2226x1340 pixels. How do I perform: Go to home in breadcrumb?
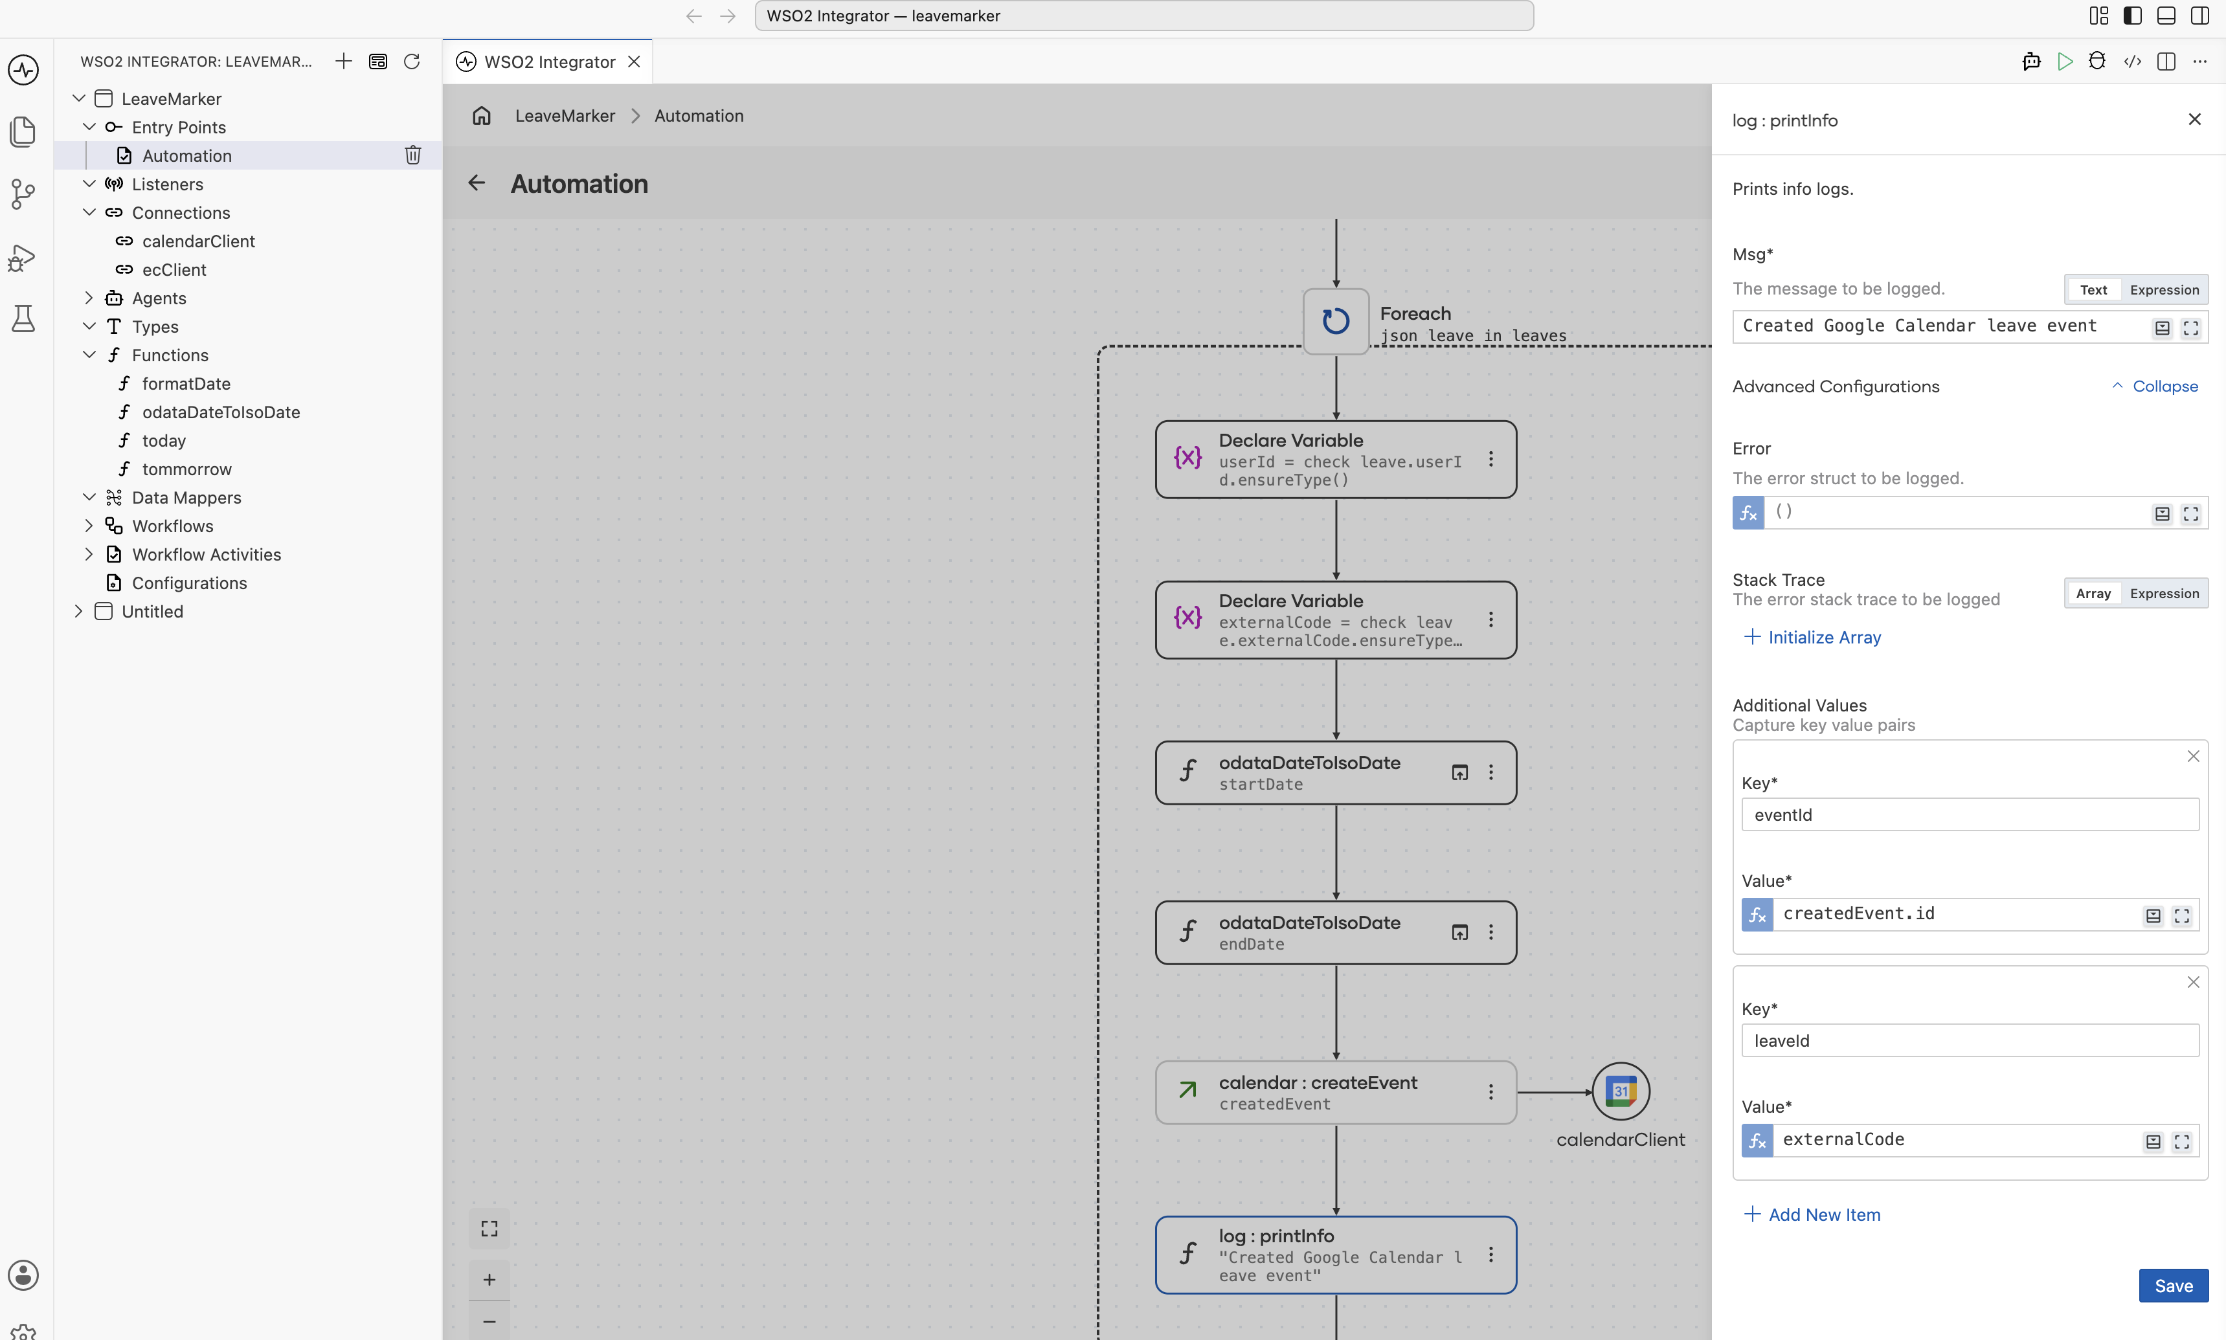pos(481,116)
